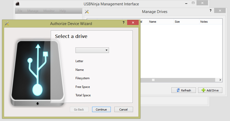Image resolution: width=230 pixels, height=121 pixels.
Task: Click the Filesystem label
Action: click(82, 78)
